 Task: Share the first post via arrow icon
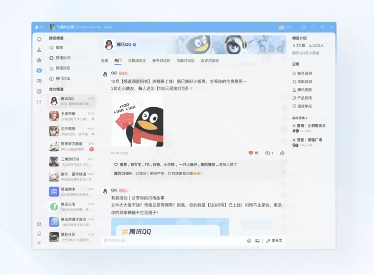pos(282,153)
